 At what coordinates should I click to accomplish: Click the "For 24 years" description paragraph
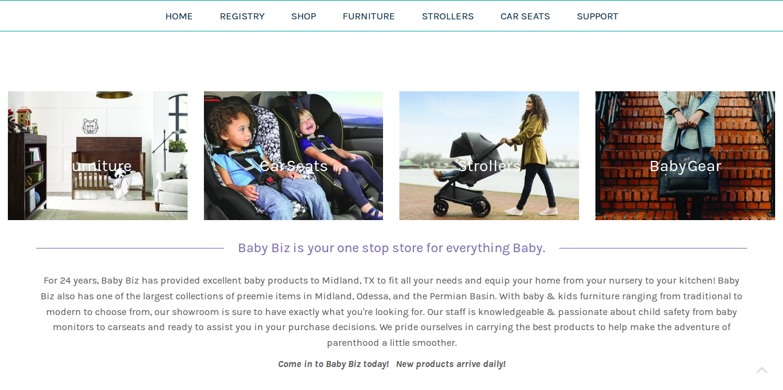click(x=391, y=311)
